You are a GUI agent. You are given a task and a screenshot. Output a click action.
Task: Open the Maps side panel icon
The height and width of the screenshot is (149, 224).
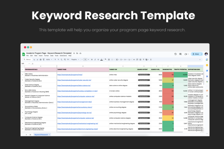(207, 82)
